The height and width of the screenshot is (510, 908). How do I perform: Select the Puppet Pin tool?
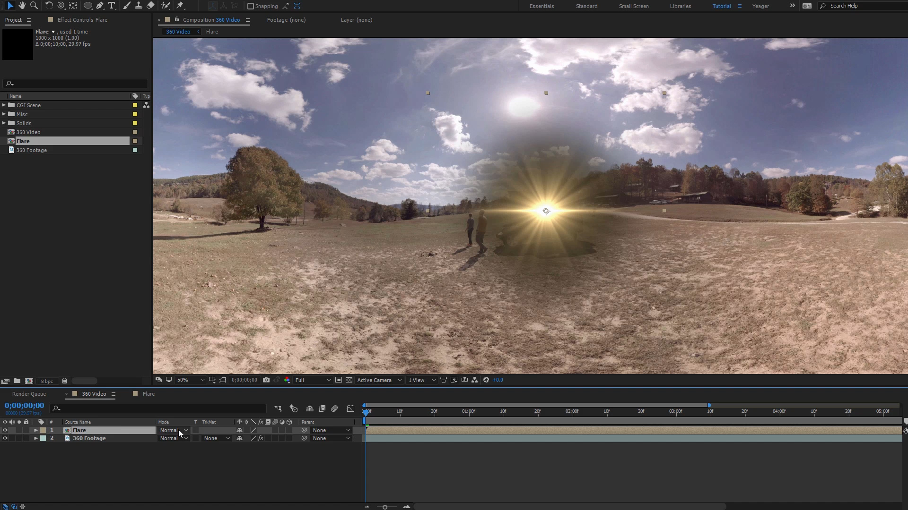coord(180,6)
